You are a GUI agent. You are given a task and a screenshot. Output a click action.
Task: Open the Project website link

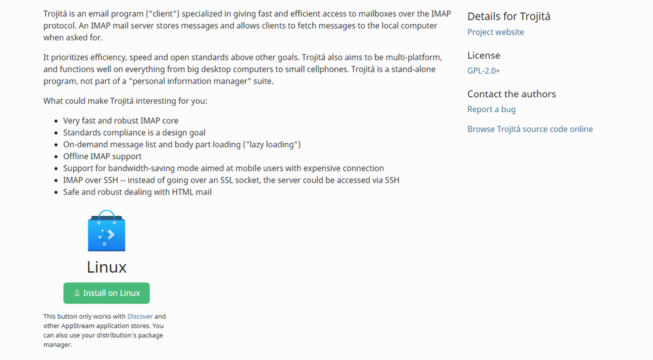pyautogui.click(x=496, y=32)
